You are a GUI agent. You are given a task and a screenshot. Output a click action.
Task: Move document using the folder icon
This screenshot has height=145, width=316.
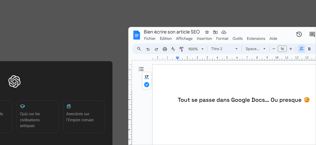coord(215,32)
